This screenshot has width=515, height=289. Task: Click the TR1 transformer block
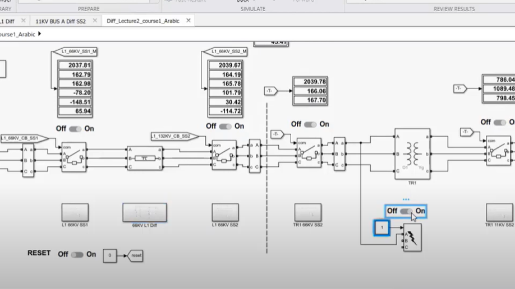(412, 153)
